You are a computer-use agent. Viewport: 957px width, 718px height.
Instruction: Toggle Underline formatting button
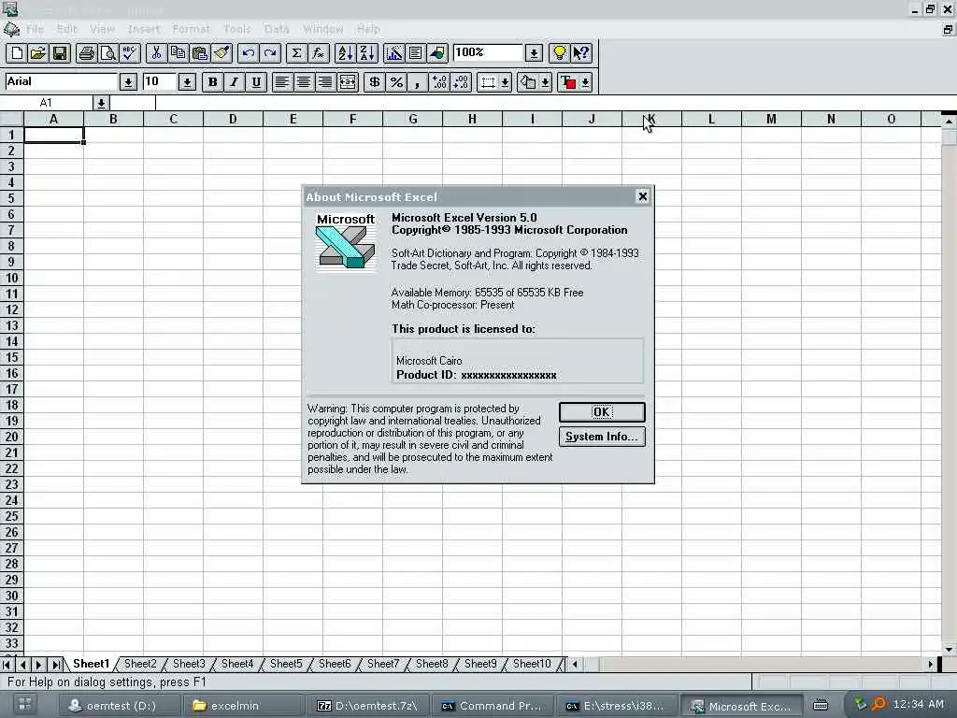[256, 82]
